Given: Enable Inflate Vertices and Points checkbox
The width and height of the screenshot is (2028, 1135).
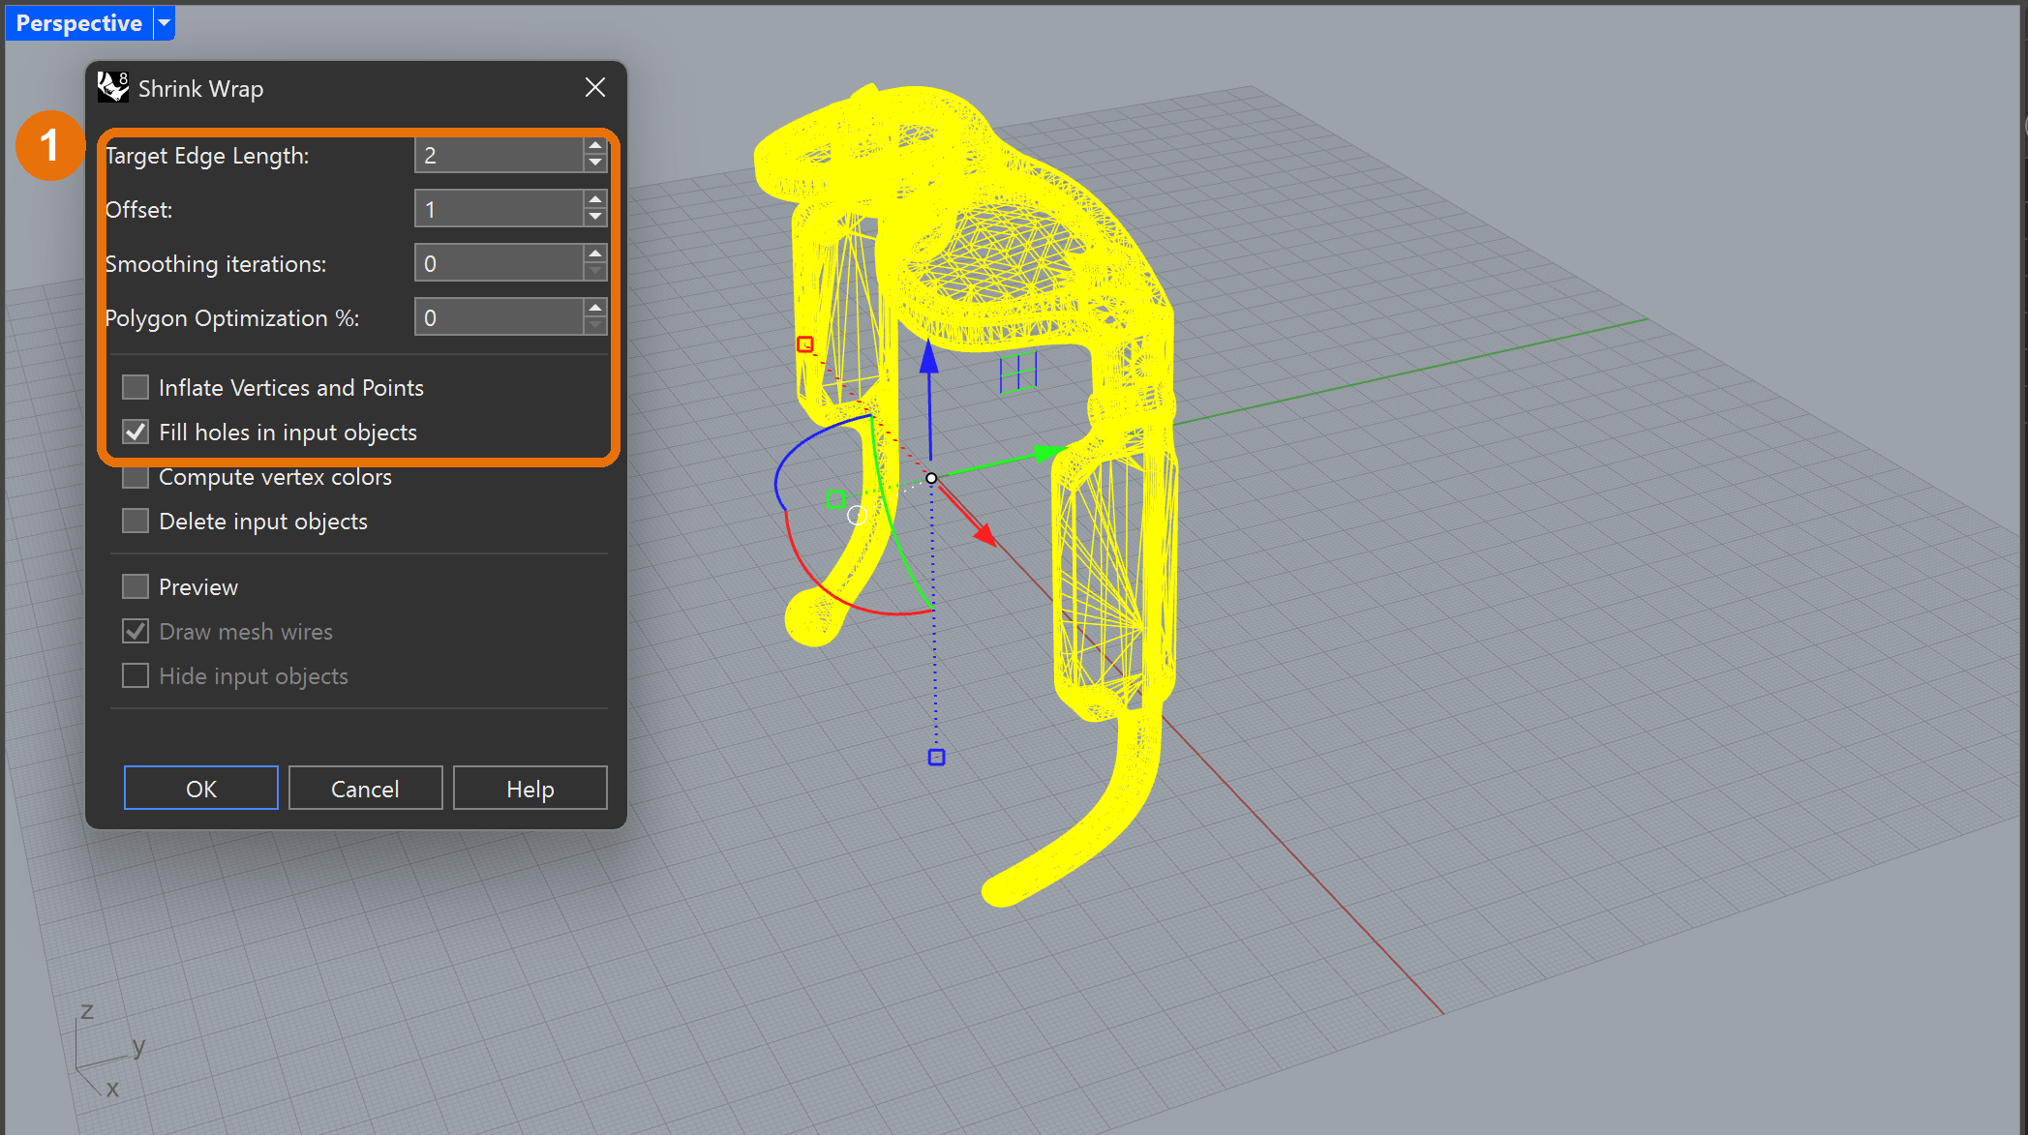Looking at the screenshot, I should tap(136, 387).
